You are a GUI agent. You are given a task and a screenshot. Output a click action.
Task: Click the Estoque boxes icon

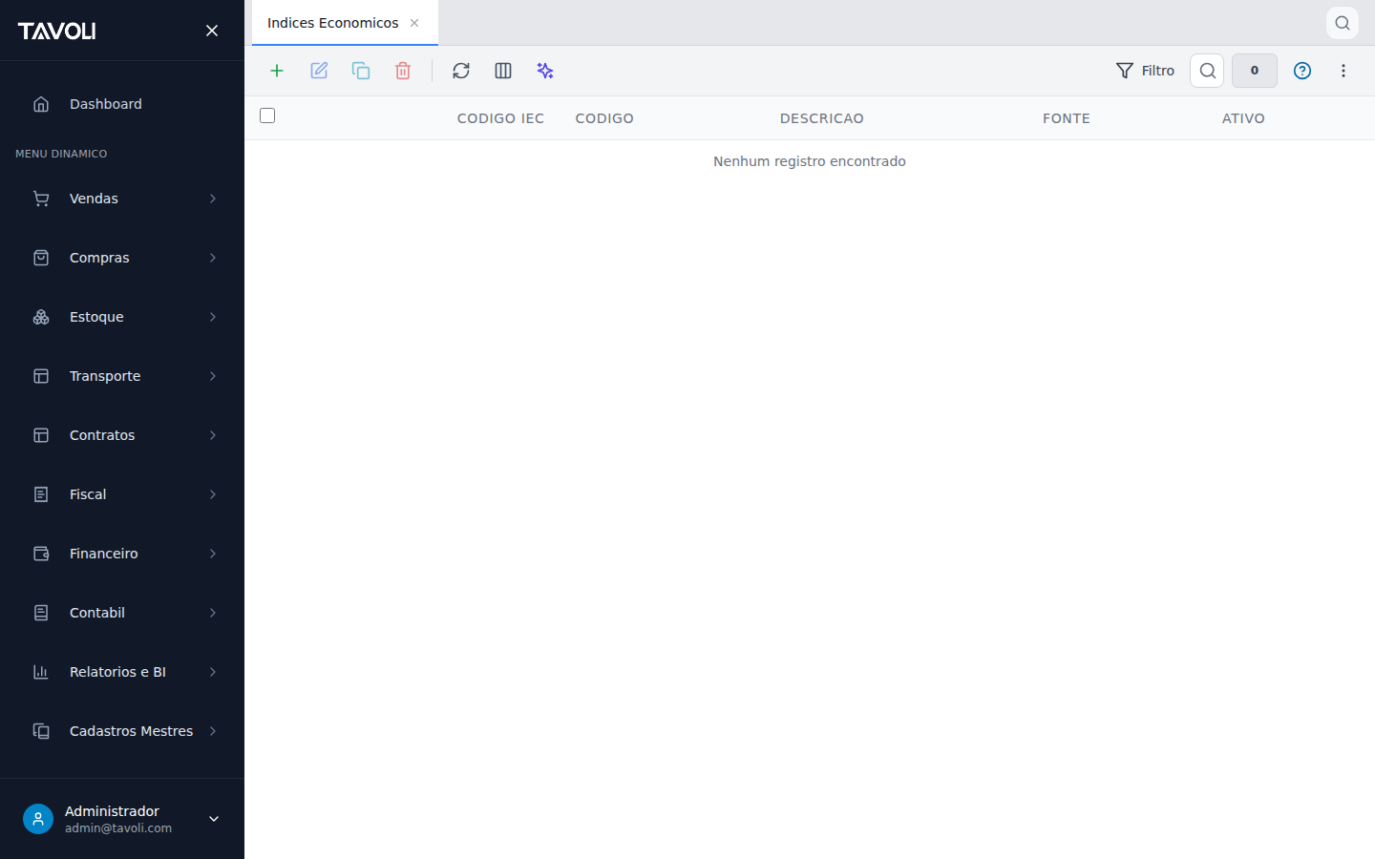(x=41, y=317)
